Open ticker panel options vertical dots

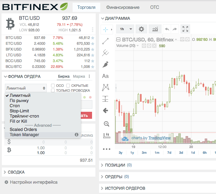click(x=93, y=30)
